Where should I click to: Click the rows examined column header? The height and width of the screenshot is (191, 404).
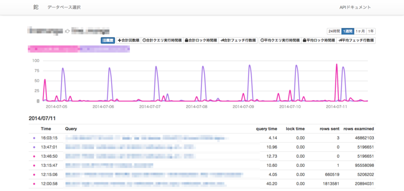pyautogui.click(x=359, y=129)
